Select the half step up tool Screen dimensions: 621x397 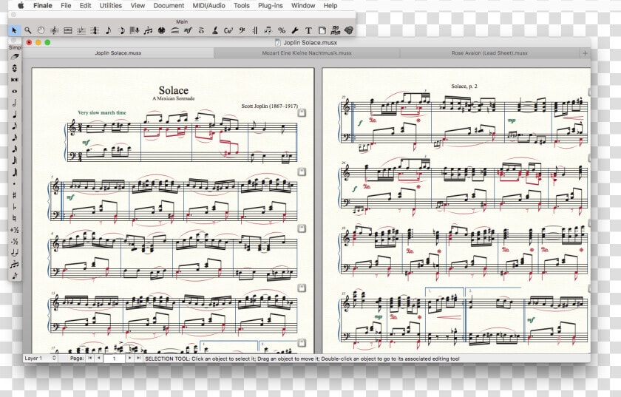15,230
